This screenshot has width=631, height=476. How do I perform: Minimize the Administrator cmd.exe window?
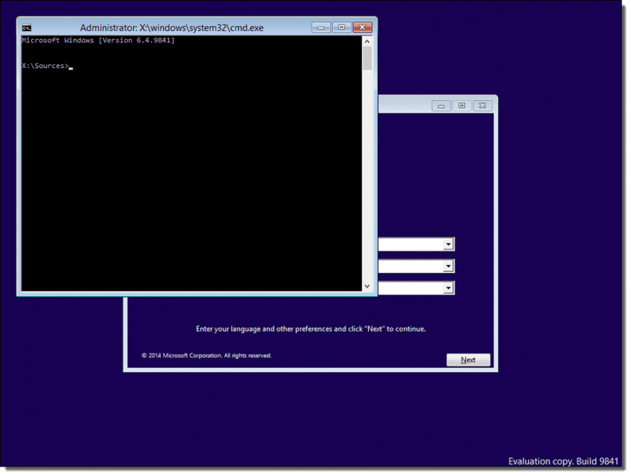coord(321,27)
